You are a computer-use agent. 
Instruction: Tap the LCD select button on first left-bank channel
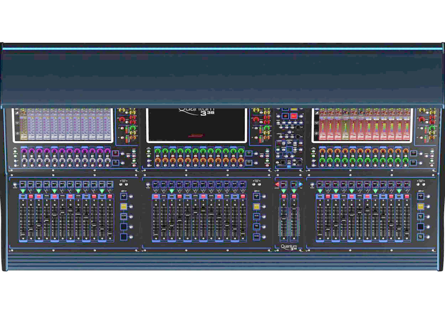point(23,184)
